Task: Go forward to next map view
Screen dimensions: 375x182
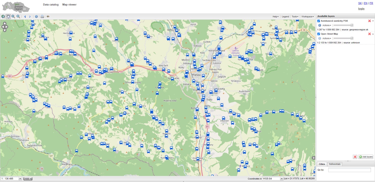Action: [30, 17]
